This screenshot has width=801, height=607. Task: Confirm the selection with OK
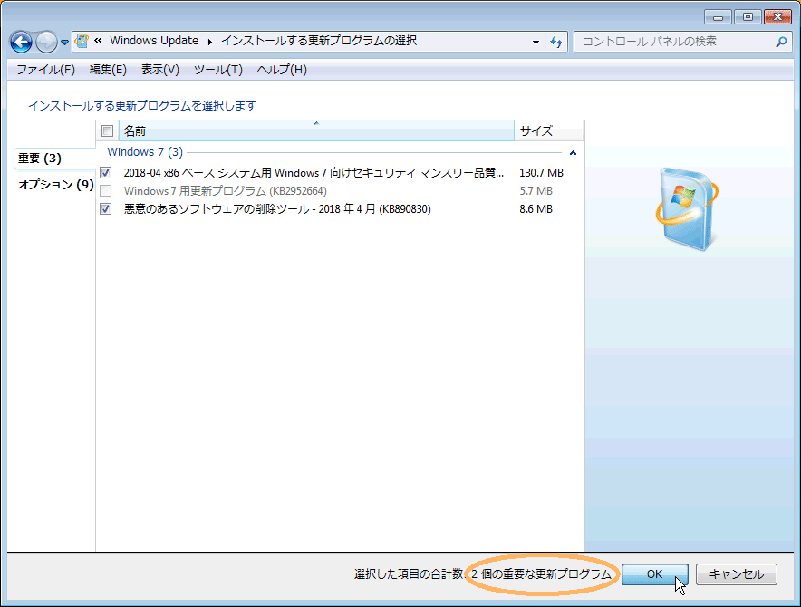[x=654, y=574]
